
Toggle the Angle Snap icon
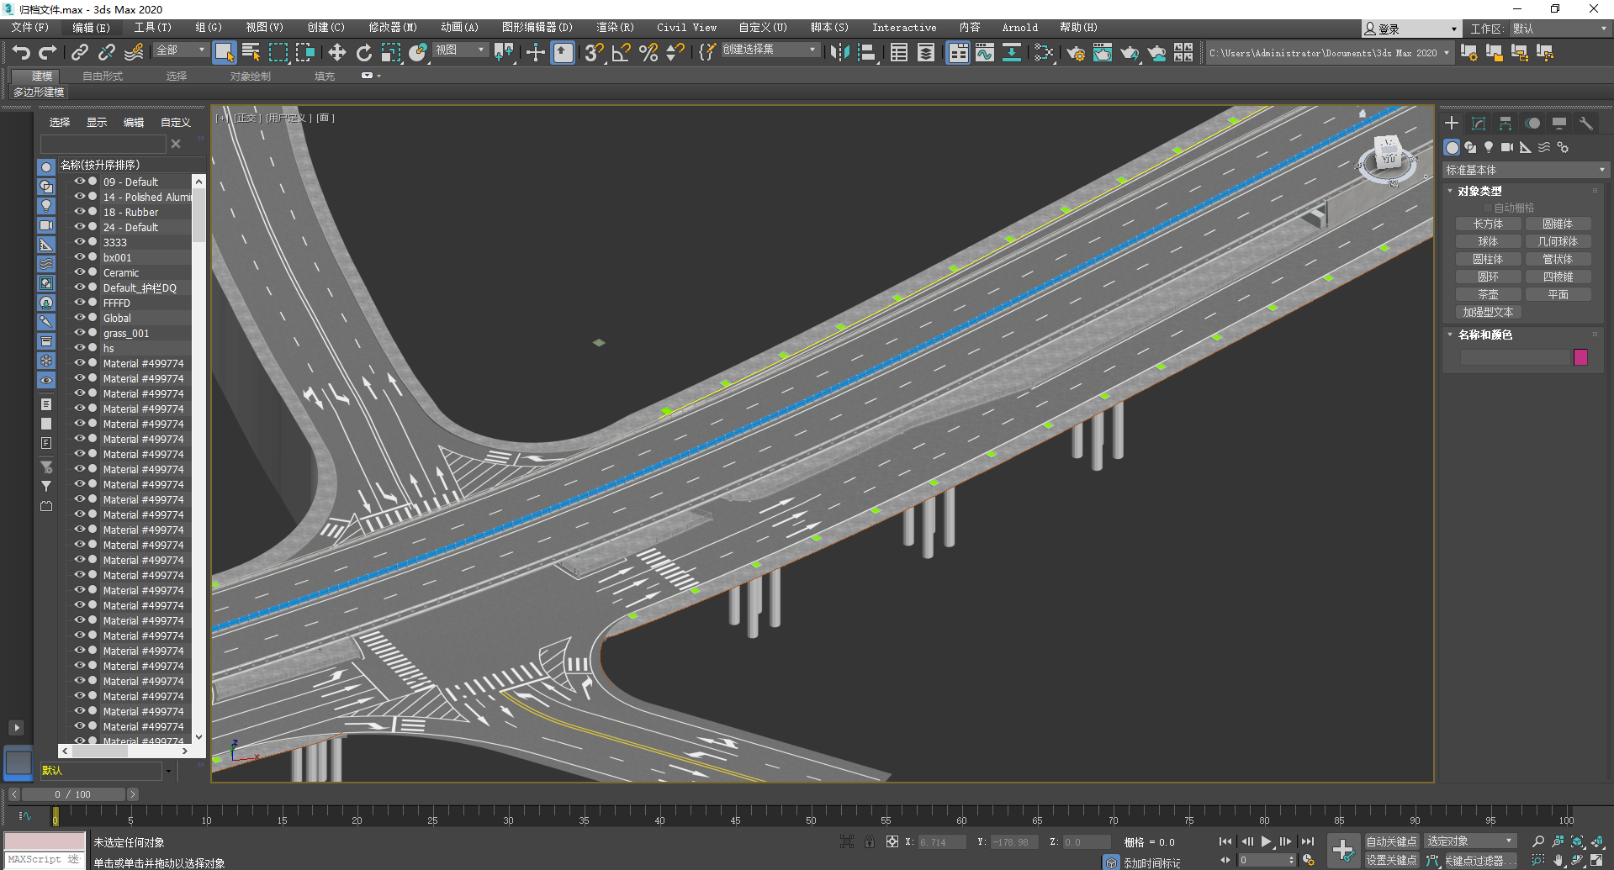click(621, 53)
